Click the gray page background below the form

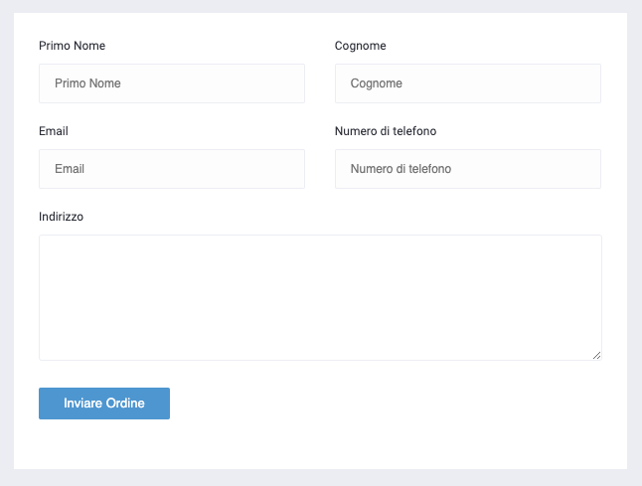(x=320, y=478)
